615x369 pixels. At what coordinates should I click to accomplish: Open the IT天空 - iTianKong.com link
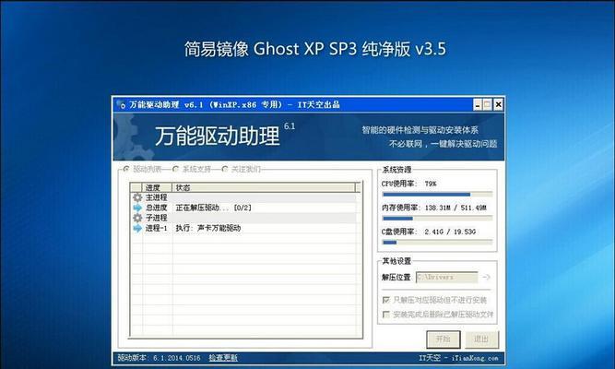point(458,358)
